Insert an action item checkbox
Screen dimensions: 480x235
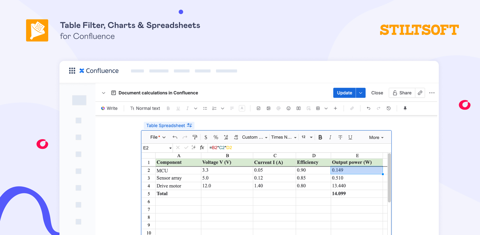pos(259,108)
